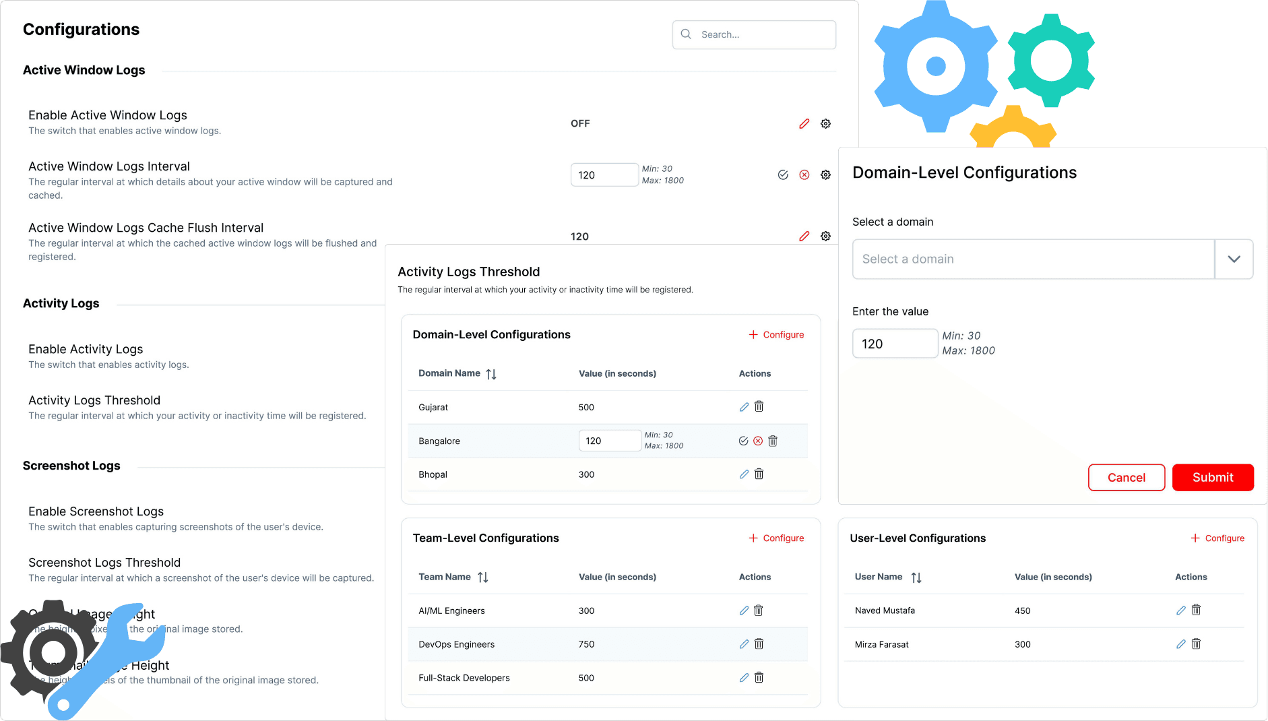Confirm the Bangalore value with check icon
This screenshot has width=1268, height=721.
tap(743, 441)
